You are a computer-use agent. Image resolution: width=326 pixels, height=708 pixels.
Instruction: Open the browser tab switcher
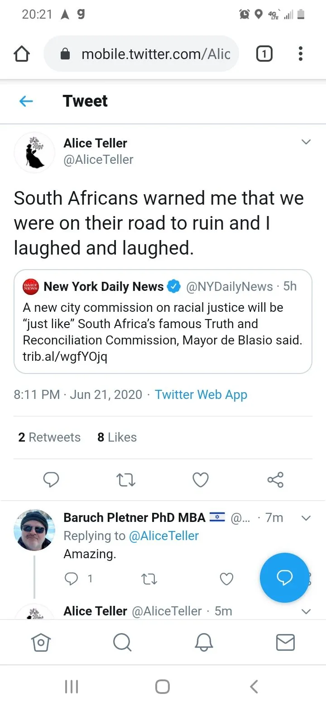click(x=264, y=53)
